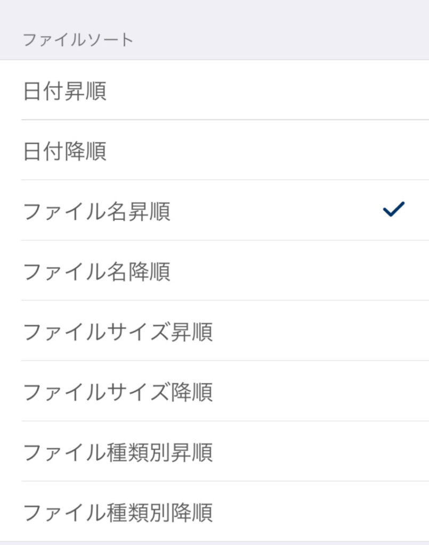This screenshot has height=545, width=429.
Task: Sort by file name descending
Action: point(97,271)
